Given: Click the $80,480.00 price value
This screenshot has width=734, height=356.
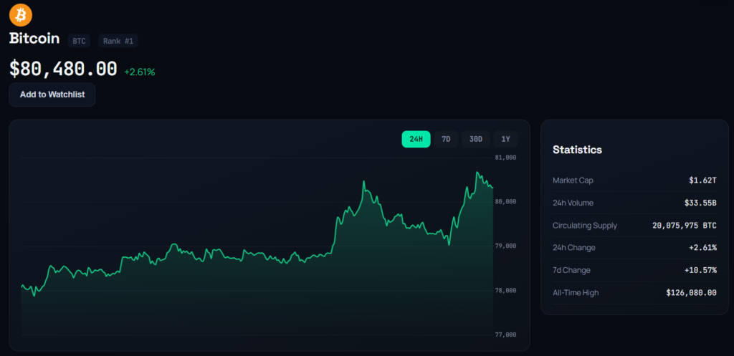Looking at the screenshot, I should point(63,69).
